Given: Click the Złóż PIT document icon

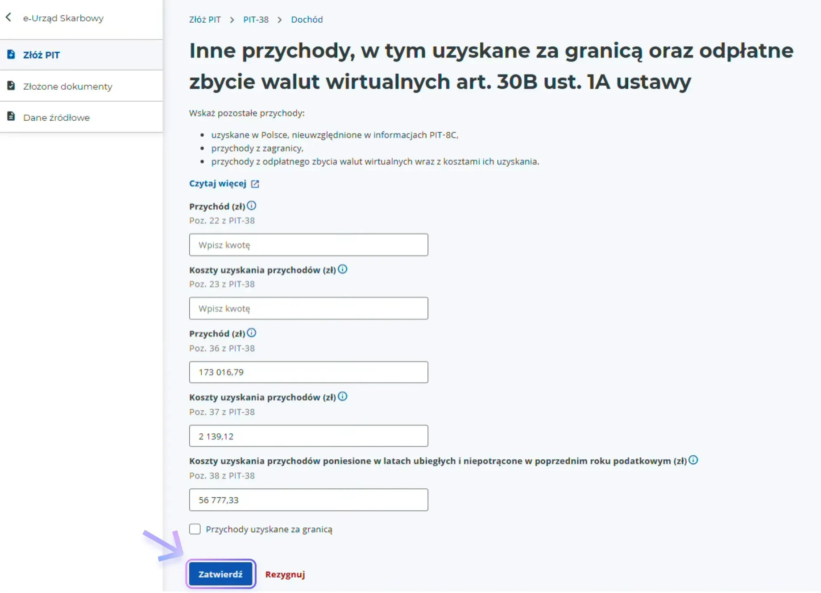Looking at the screenshot, I should (x=11, y=54).
